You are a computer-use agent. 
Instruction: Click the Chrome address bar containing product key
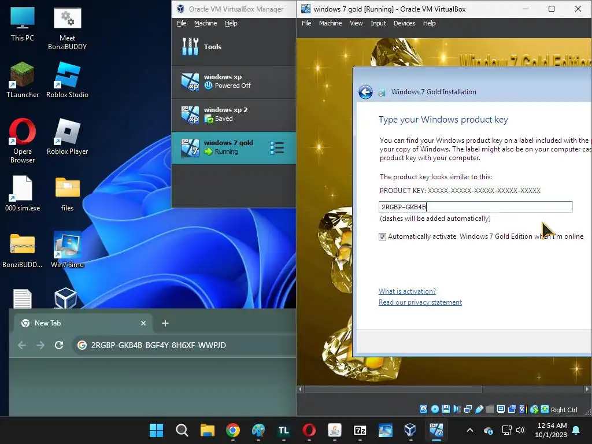pos(184,345)
